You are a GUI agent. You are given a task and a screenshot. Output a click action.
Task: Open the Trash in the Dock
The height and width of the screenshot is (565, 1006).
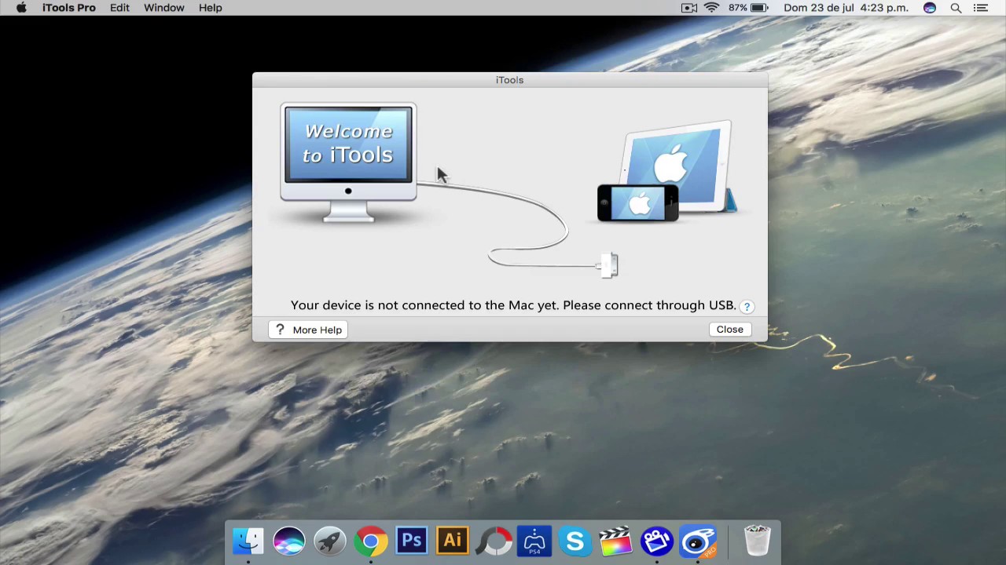click(x=757, y=541)
